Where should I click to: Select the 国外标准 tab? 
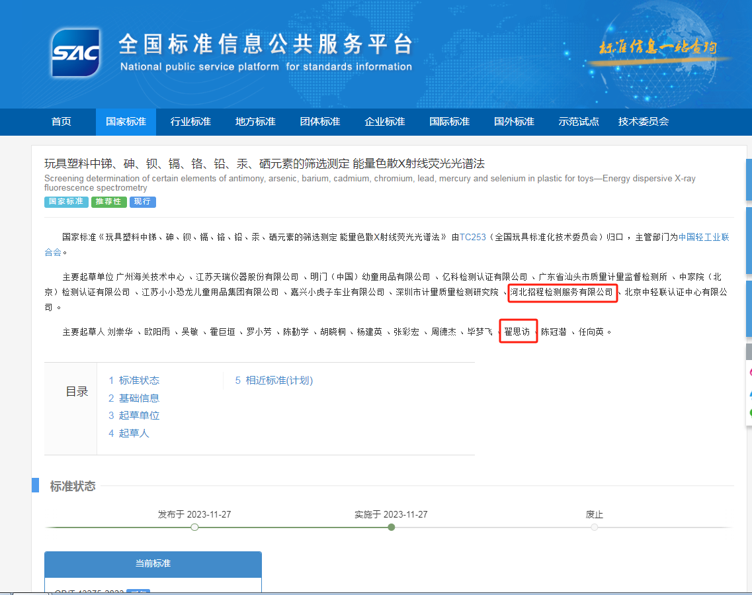tap(514, 122)
